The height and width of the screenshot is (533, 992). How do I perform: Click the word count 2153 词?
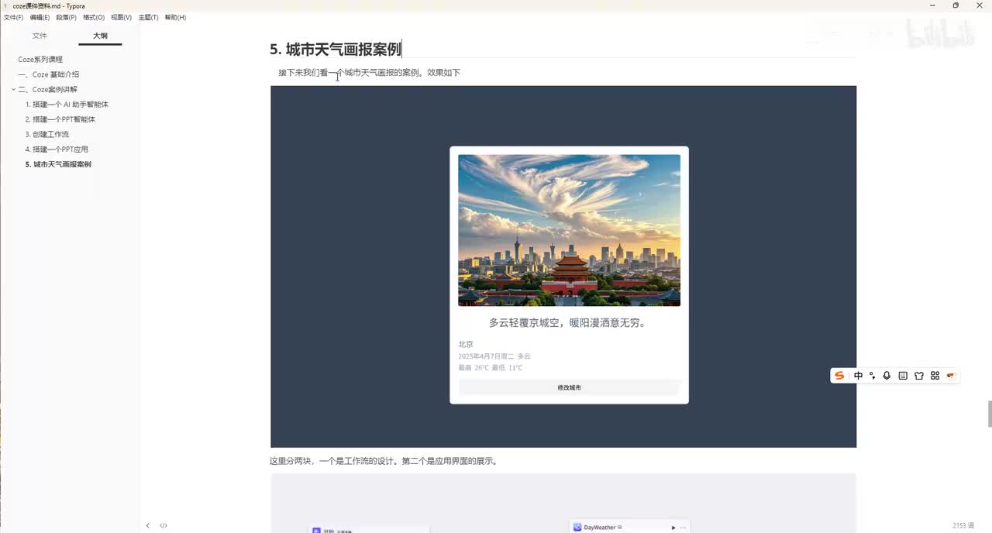pos(963,525)
